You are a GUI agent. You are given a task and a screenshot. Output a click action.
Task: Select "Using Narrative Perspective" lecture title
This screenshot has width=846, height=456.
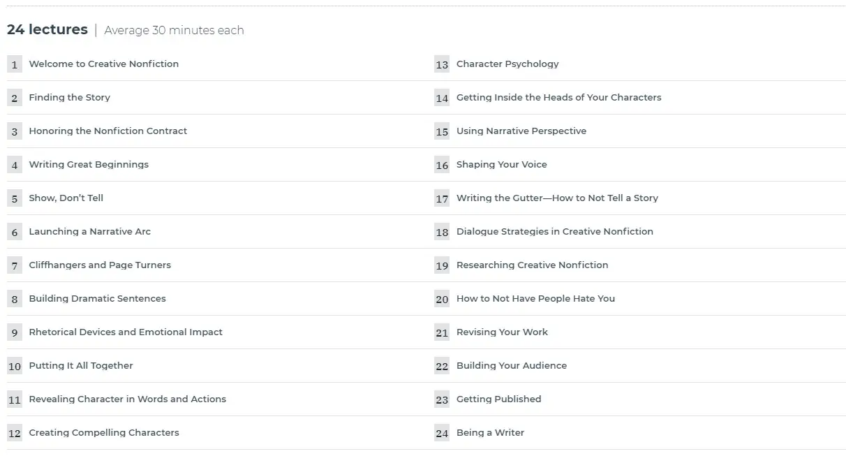click(x=521, y=131)
